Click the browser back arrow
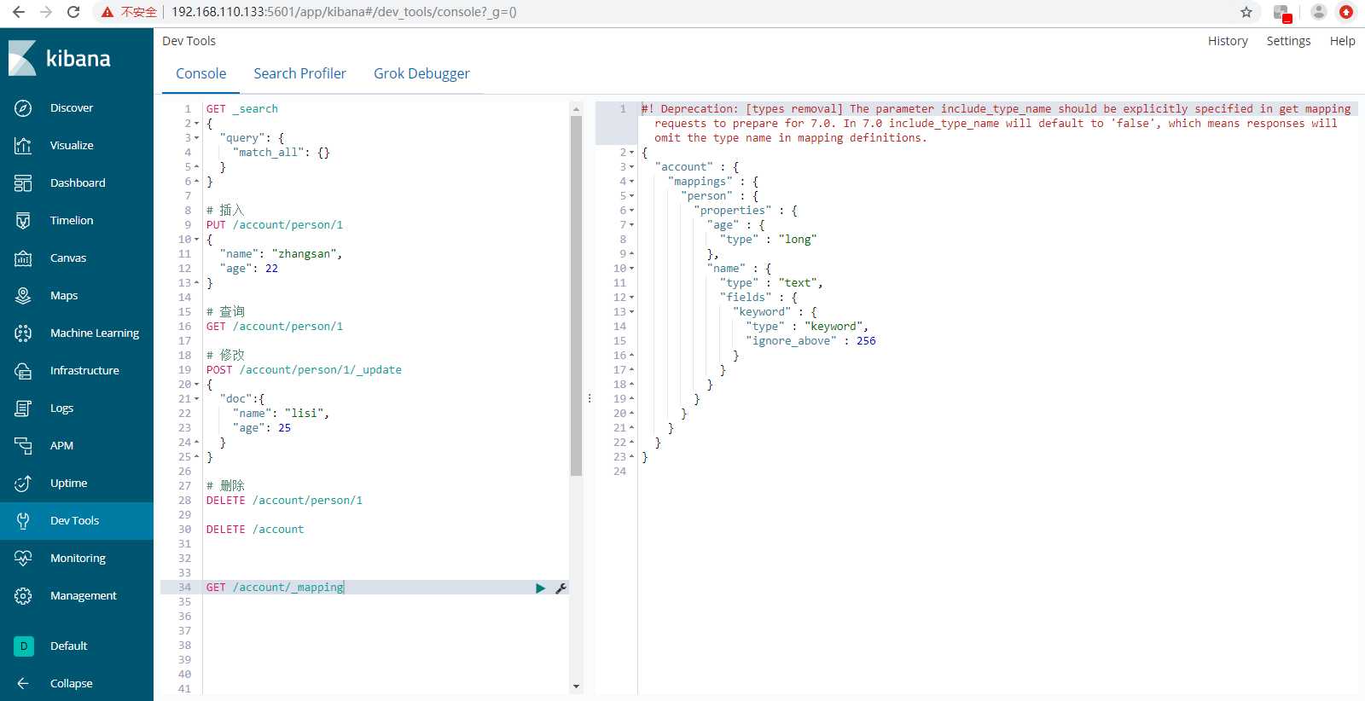This screenshot has width=1365, height=701. 19,12
